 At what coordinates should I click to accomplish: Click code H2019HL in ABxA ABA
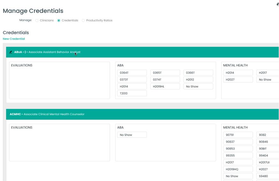(x=165, y=87)
